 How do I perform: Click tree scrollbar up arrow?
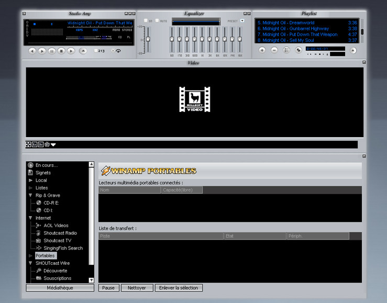tap(91, 164)
